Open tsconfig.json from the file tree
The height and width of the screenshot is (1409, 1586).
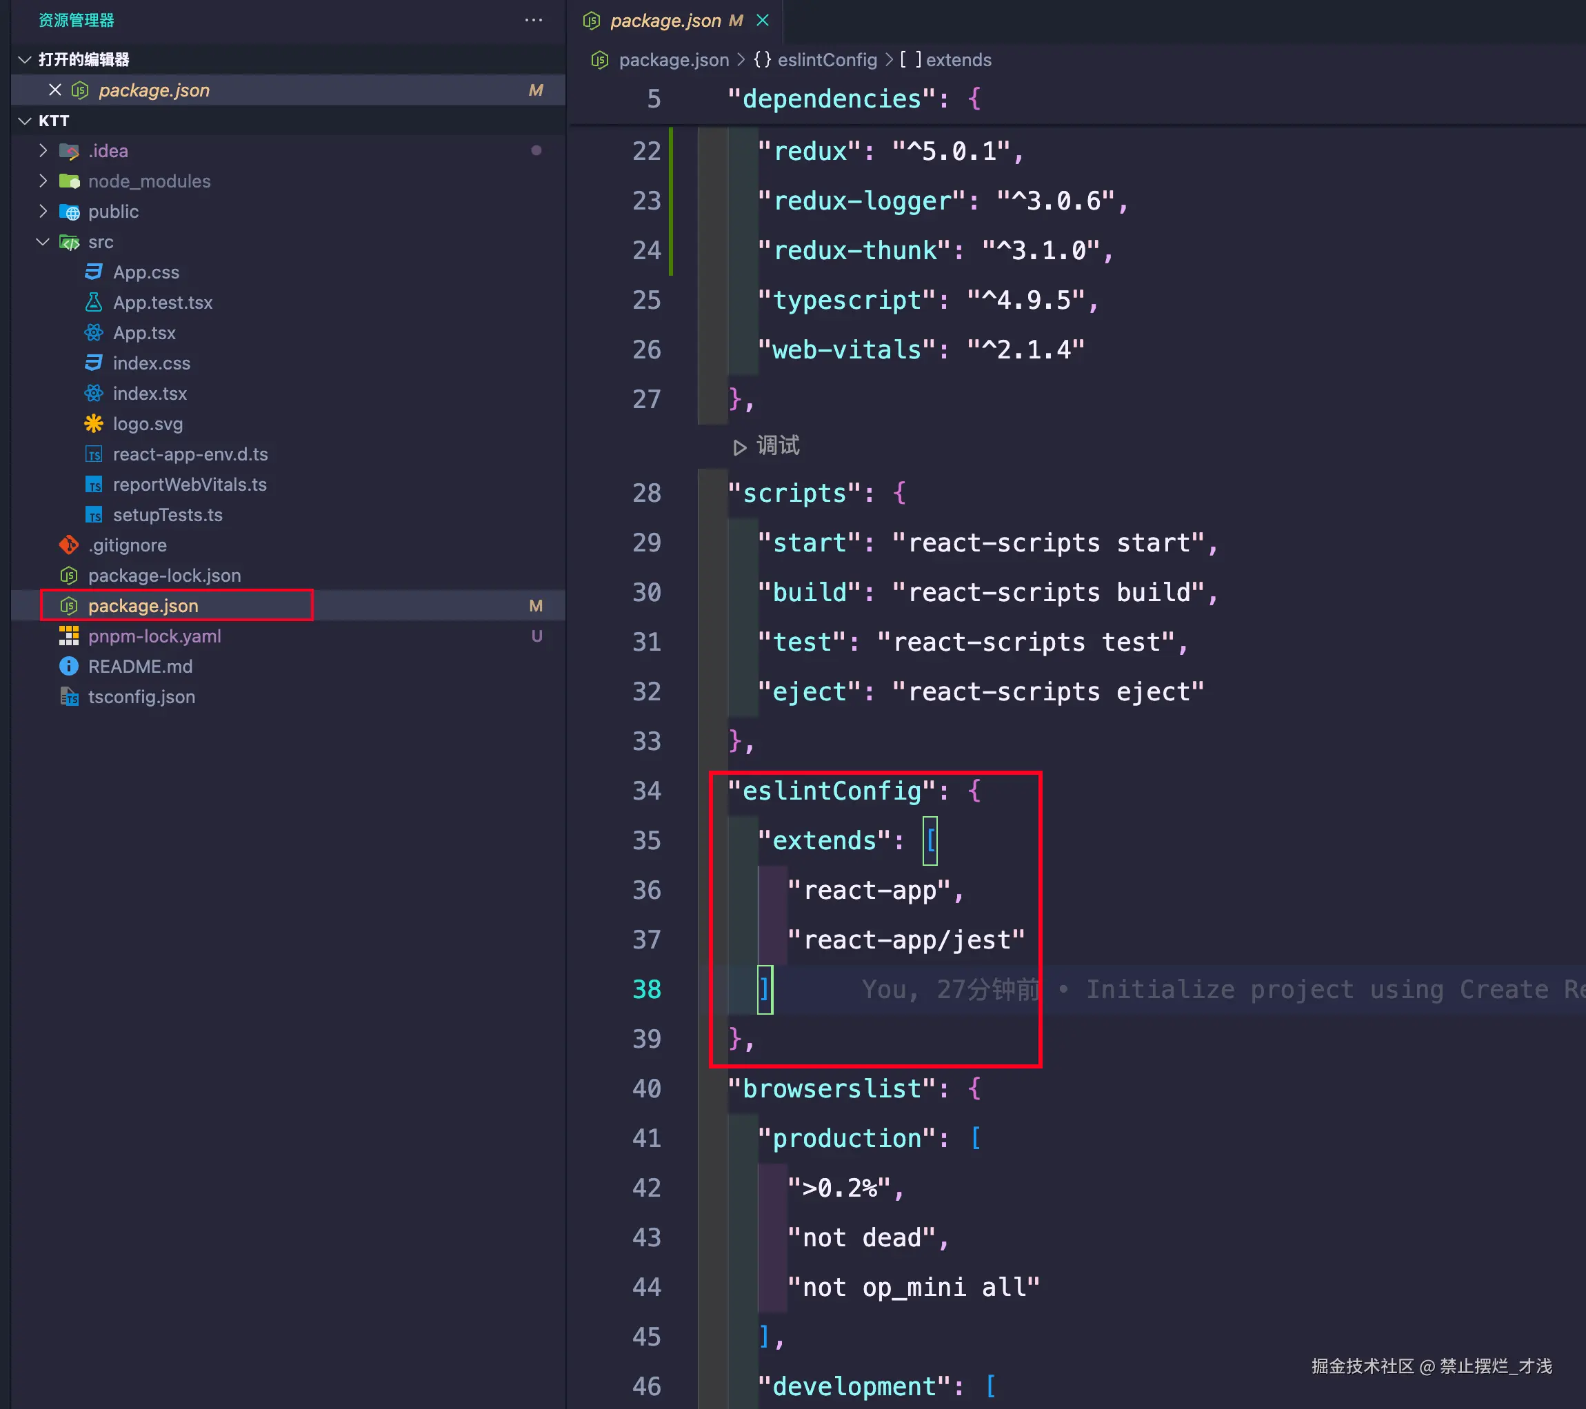coord(141,697)
